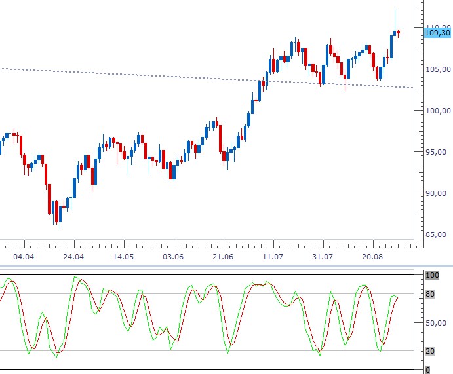Click the 31.07 date on the time axis
This screenshot has height=374, width=453.
[323, 257]
